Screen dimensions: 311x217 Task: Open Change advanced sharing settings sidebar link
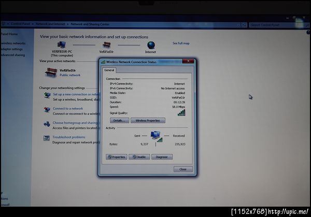(13, 55)
